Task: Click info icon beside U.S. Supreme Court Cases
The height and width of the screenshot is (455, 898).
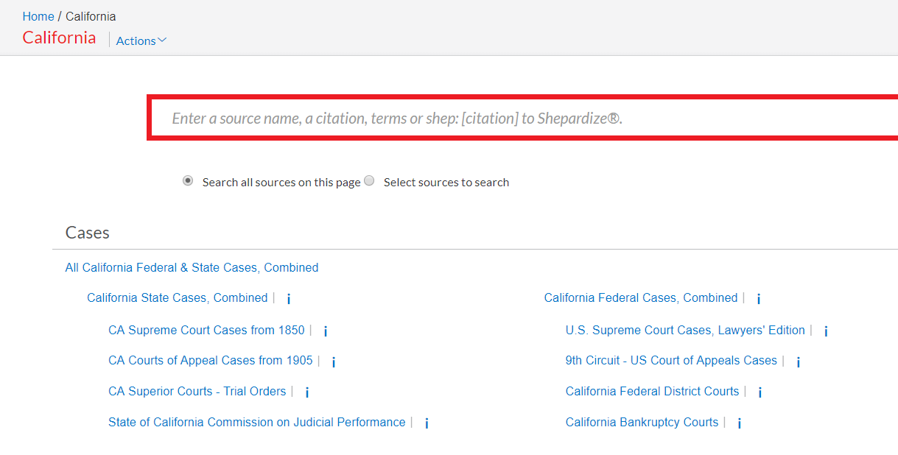Action: click(x=826, y=331)
